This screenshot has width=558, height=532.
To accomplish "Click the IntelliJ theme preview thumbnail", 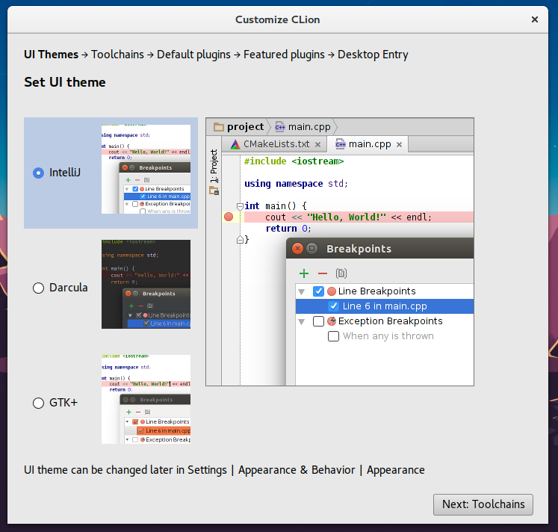I will [146, 169].
